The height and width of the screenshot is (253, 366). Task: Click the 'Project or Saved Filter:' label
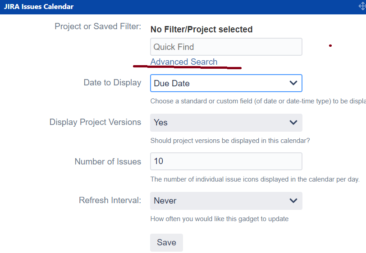tap(98, 27)
